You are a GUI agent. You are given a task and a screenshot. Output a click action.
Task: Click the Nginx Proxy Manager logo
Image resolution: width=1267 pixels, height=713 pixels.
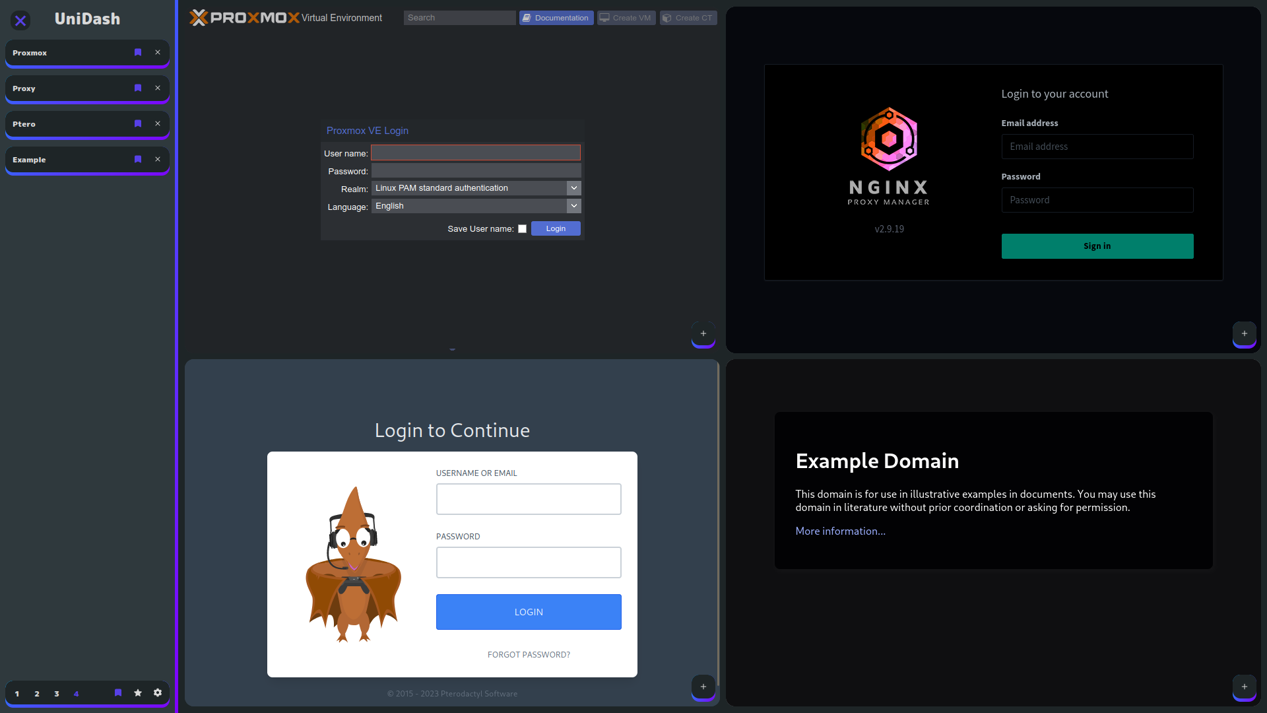[x=889, y=156]
